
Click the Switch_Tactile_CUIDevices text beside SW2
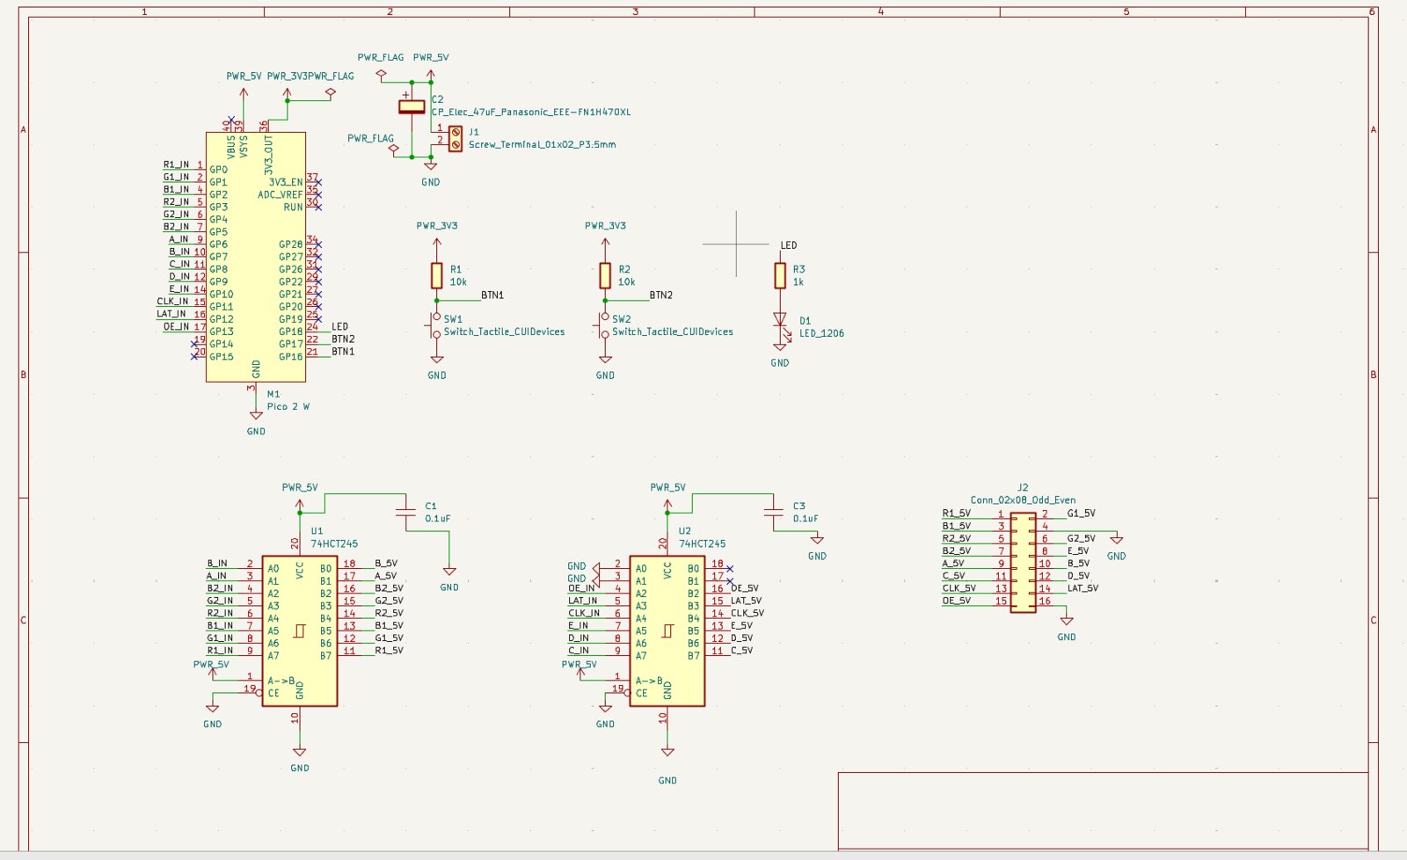[x=673, y=332]
